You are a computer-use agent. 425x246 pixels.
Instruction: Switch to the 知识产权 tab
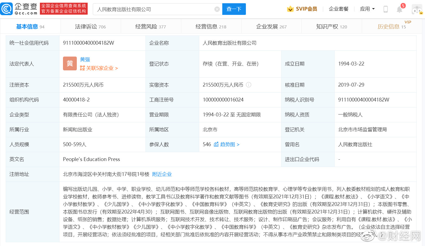tap(332, 27)
